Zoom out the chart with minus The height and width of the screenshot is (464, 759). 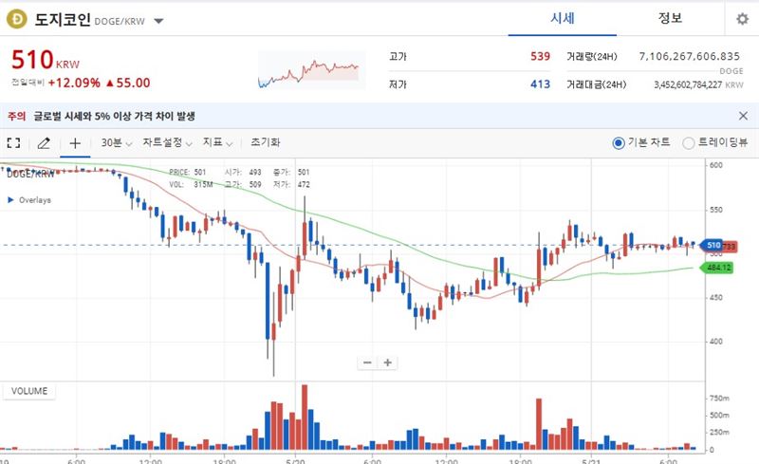[368, 362]
